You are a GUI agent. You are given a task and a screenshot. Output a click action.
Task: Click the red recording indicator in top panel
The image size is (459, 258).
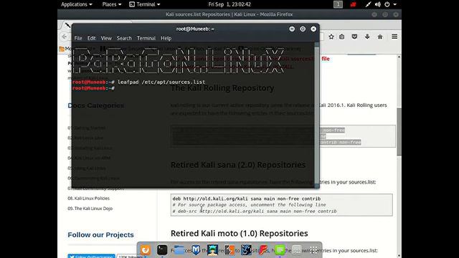(x=354, y=4)
